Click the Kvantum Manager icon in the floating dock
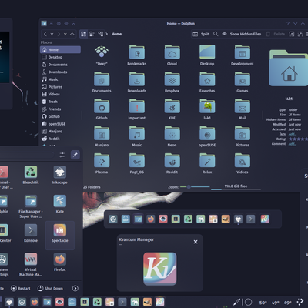 tap(265, 219)
